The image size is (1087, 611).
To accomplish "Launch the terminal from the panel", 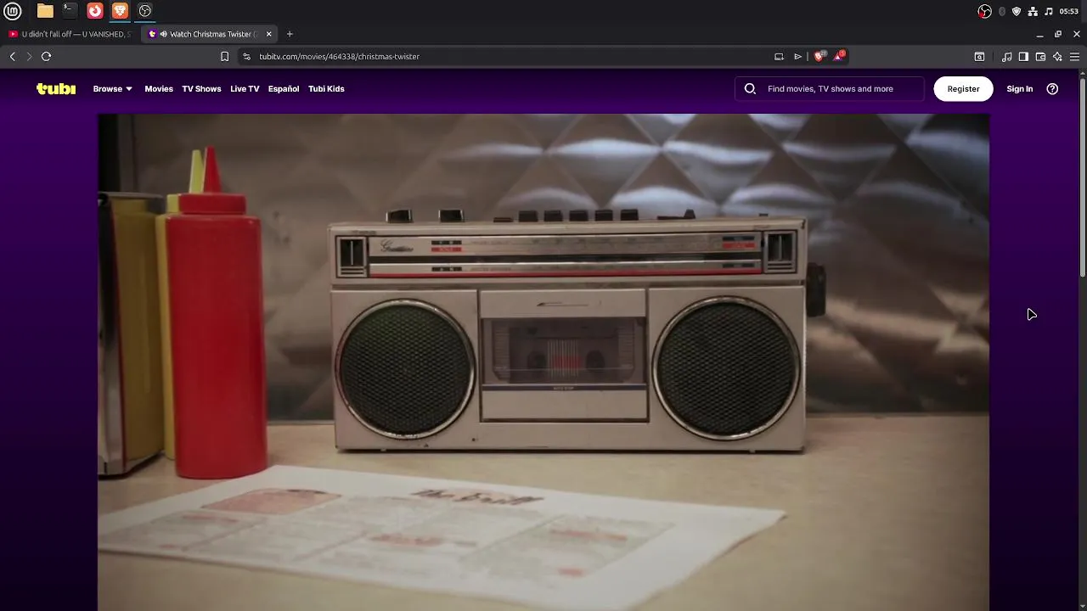I will (x=70, y=11).
